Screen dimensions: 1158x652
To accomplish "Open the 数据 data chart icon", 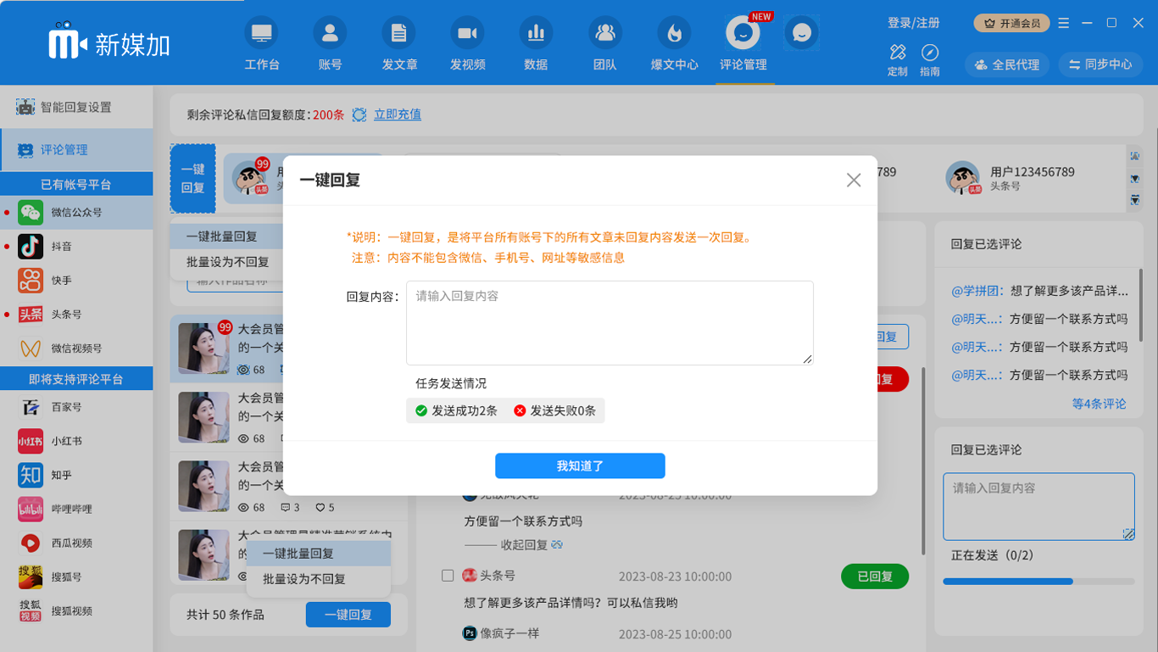I will pyautogui.click(x=536, y=34).
